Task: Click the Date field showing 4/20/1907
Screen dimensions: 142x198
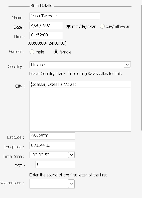Action: pyautogui.click(x=46, y=26)
